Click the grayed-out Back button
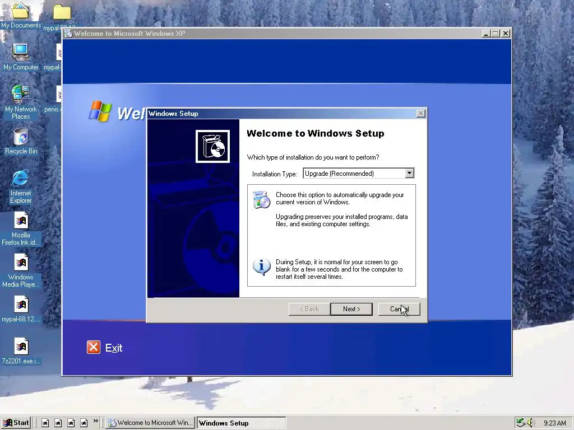Viewport: 574px width, 430px height. tap(309, 309)
